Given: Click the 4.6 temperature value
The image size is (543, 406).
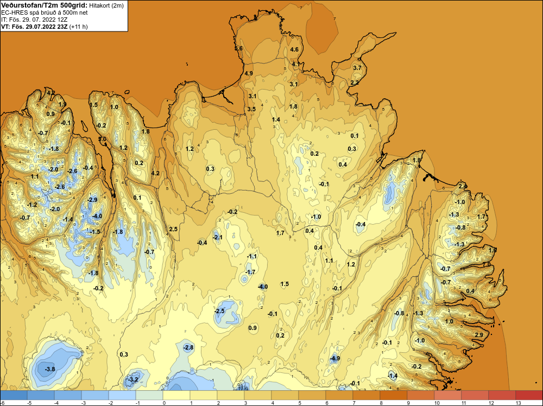Looking at the screenshot, I should tap(294, 49).
